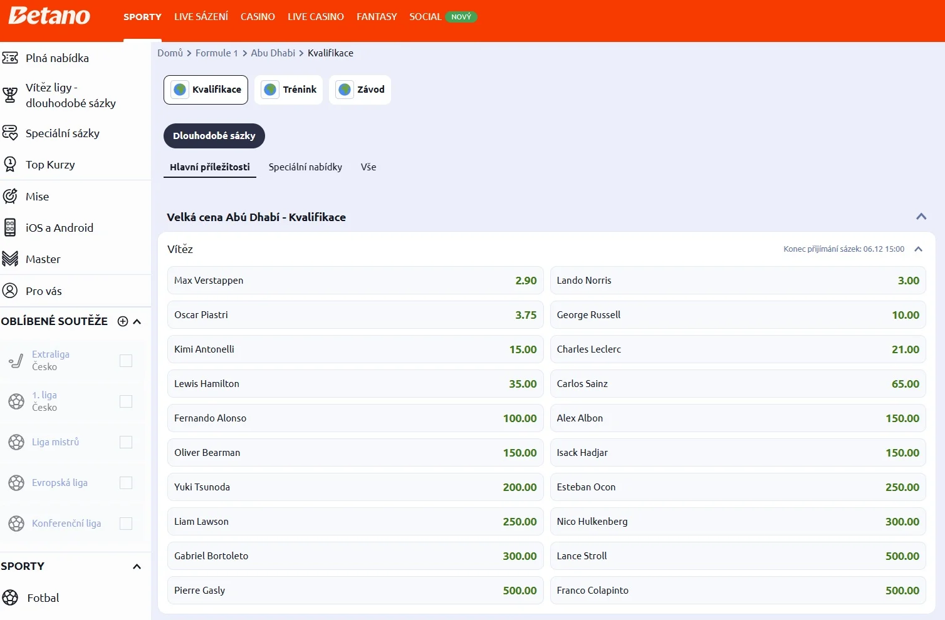This screenshot has height=620, width=945.
Task: Collapse the Vítěz market chevron
Action: [918, 249]
